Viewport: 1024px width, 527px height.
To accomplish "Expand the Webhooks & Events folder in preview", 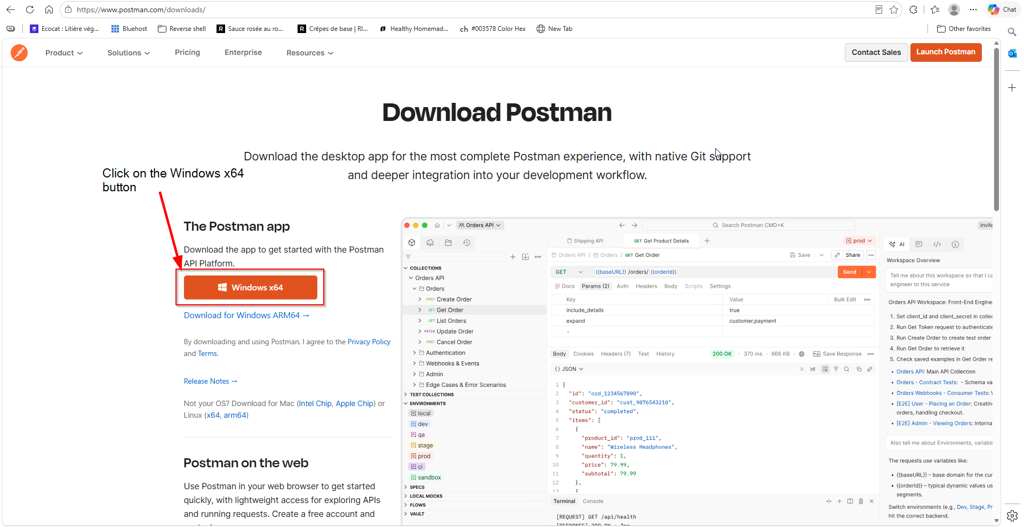I will [414, 363].
